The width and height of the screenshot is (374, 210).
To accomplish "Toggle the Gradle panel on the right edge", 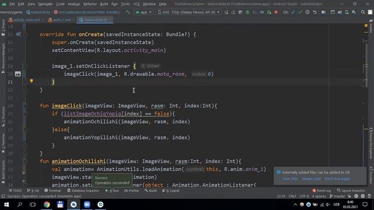I will tap(371, 26).
